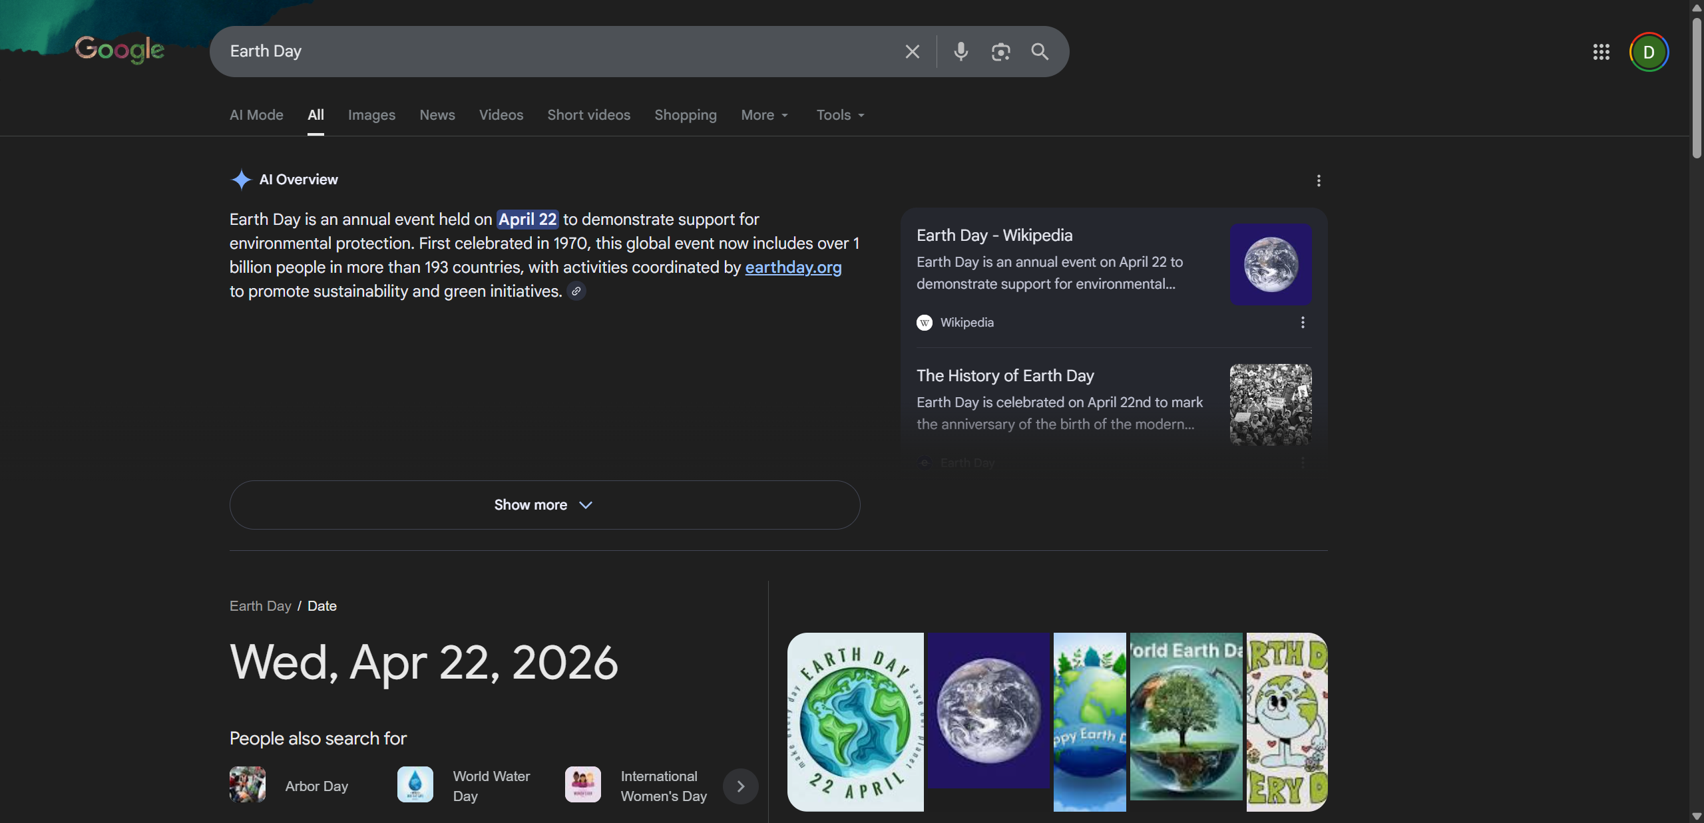Expand AI Overview with Show more
Image resolution: width=1704 pixels, height=823 pixels.
click(544, 505)
